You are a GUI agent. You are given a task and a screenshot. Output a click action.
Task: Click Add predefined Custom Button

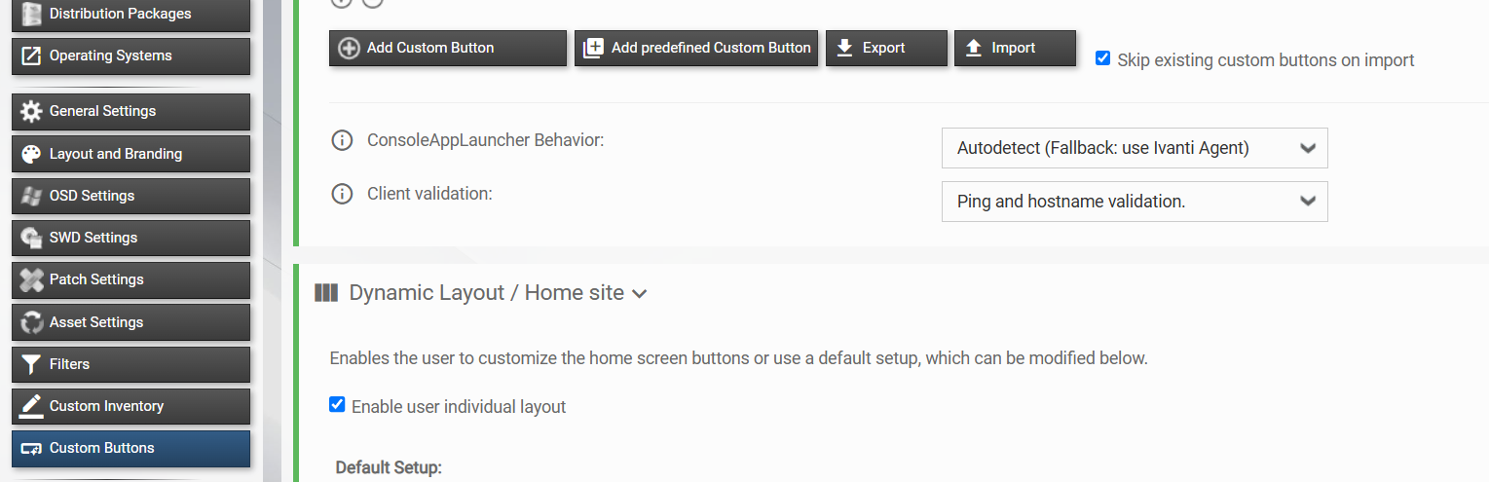pos(696,48)
